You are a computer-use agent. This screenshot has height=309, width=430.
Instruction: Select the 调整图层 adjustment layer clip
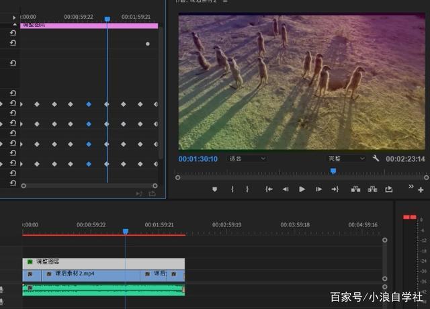pyautogui.click(x=103, y=263)
